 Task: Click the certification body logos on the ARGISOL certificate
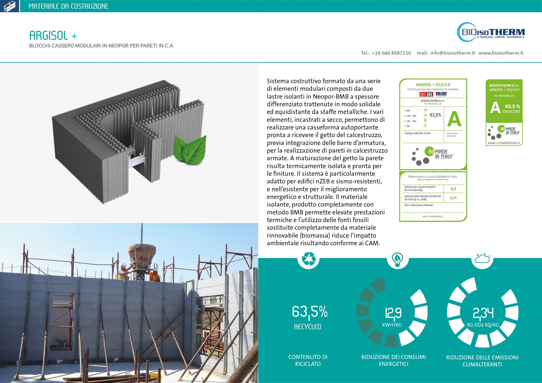(x=433, y=94)
